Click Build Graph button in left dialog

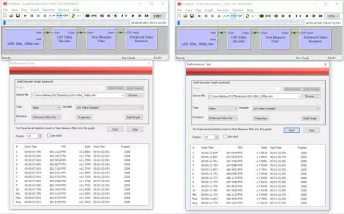(133, 117)
